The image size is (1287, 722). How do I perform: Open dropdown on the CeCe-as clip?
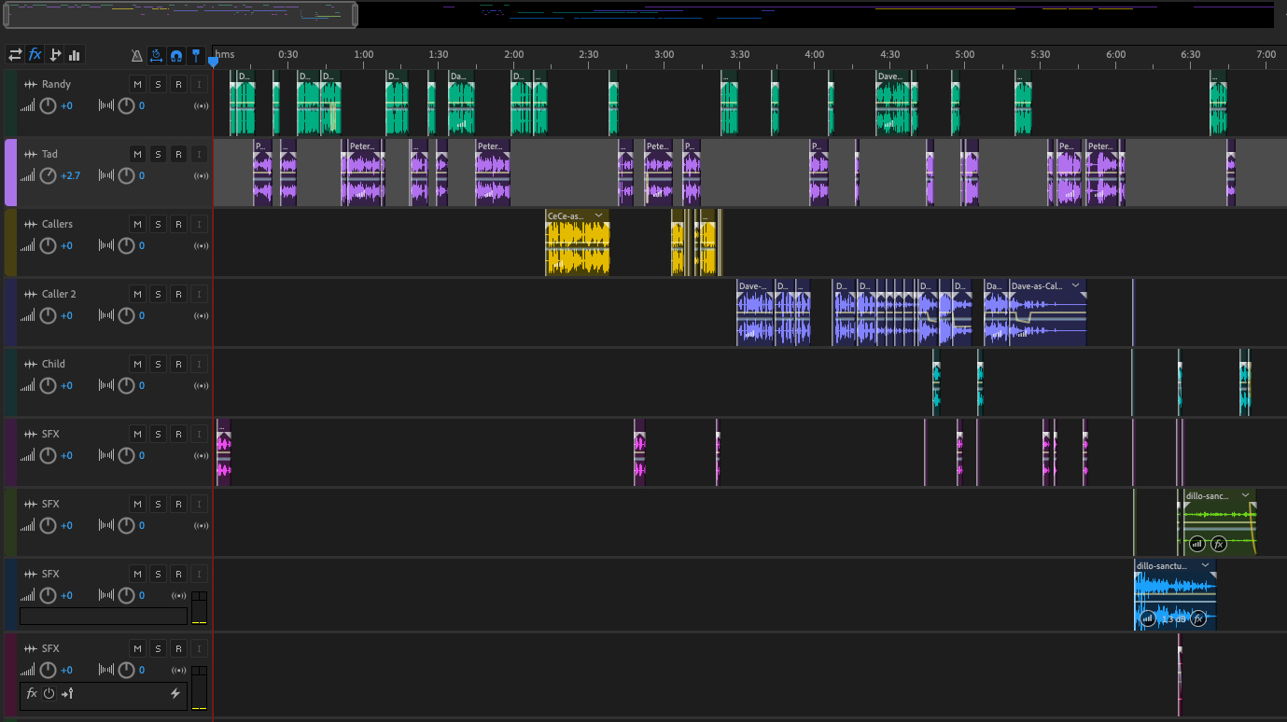[x=599, y=215]
